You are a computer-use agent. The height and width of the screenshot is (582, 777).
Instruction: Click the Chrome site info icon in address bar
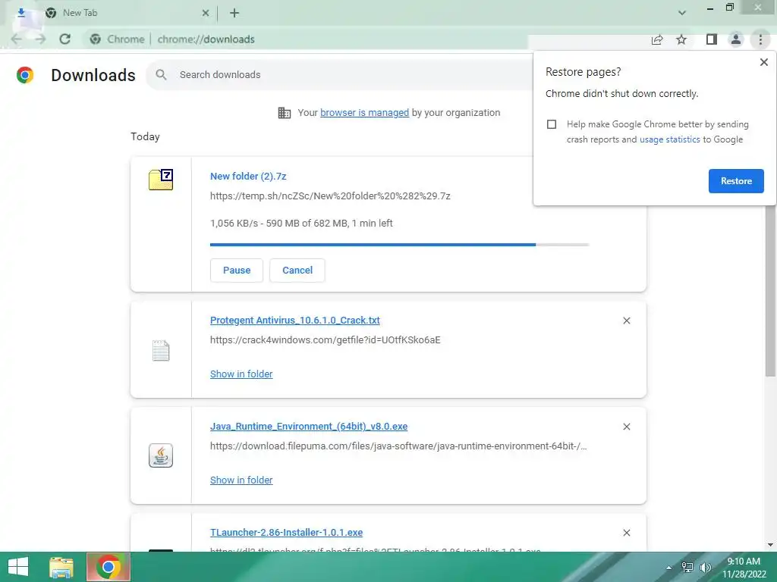tap(96, 39)
